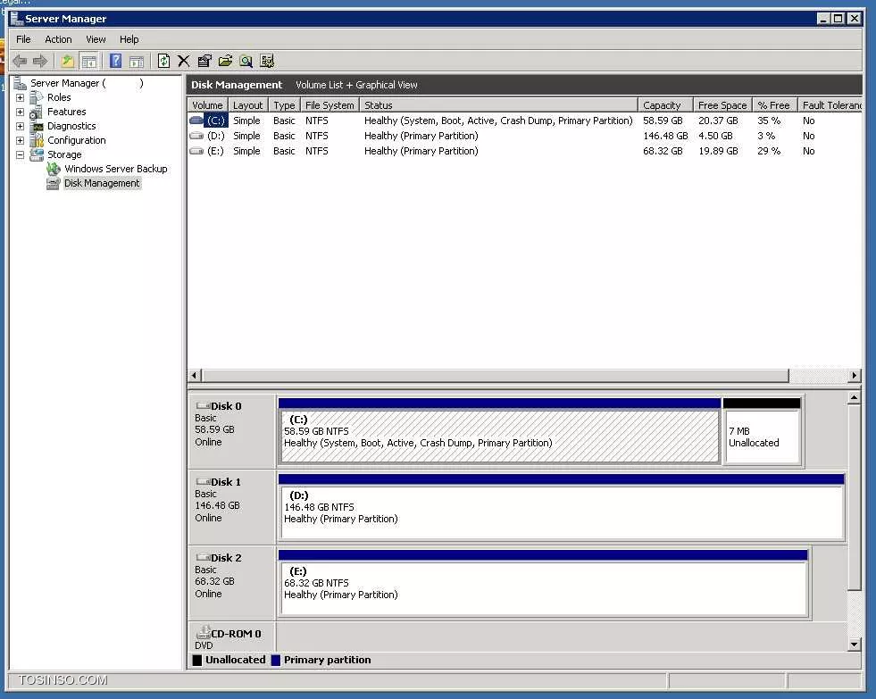Viewport: 876px width, 699px height.
Task: Click the Refresh toolbar icon
Action: [x=163, y=61]
